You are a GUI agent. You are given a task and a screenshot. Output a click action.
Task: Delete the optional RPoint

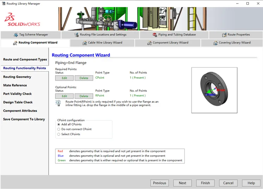click(84, 96)
